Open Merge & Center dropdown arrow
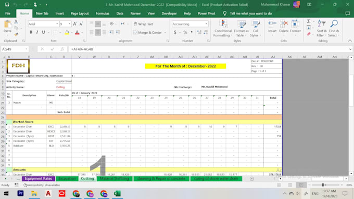The image size is (354, 199). pos(165,32)
